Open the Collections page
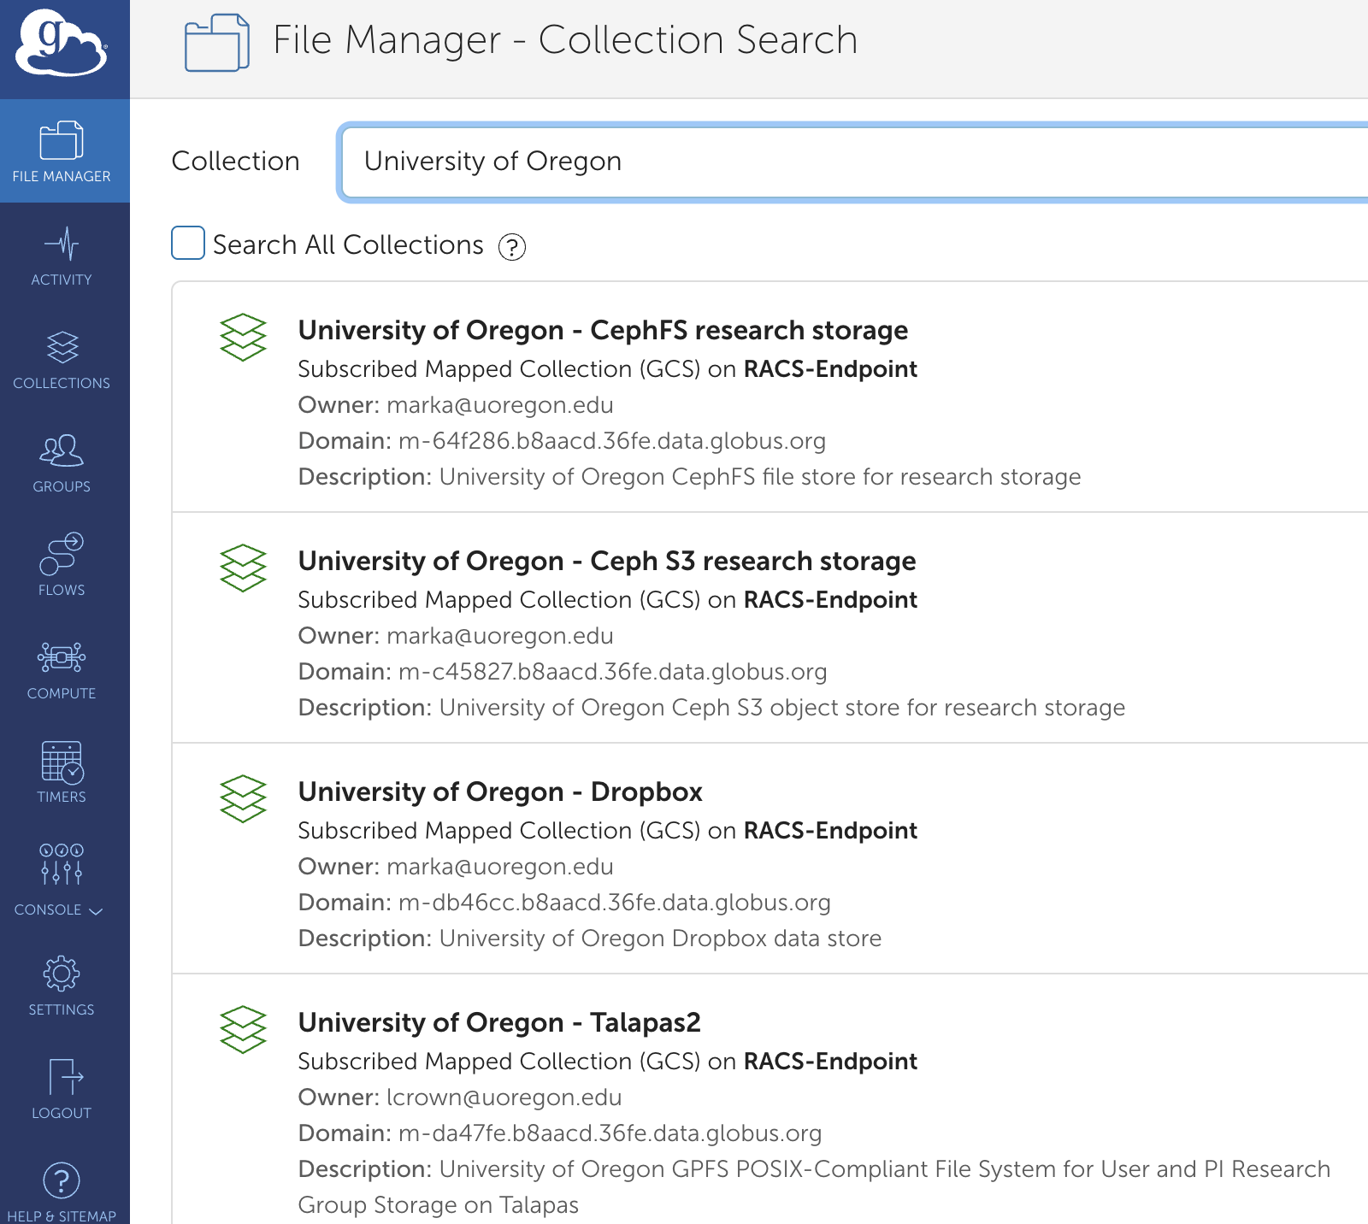The width and height of the screenshot is (1368, 1224). click(61, 359)
